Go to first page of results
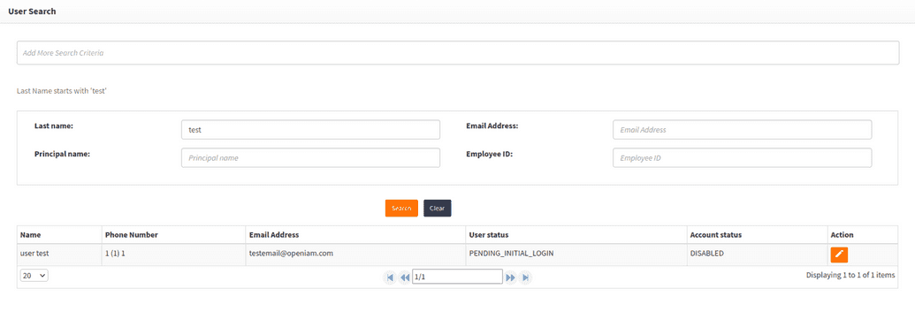The height and width of the screenshot is (327, 915). pos(390,278)
